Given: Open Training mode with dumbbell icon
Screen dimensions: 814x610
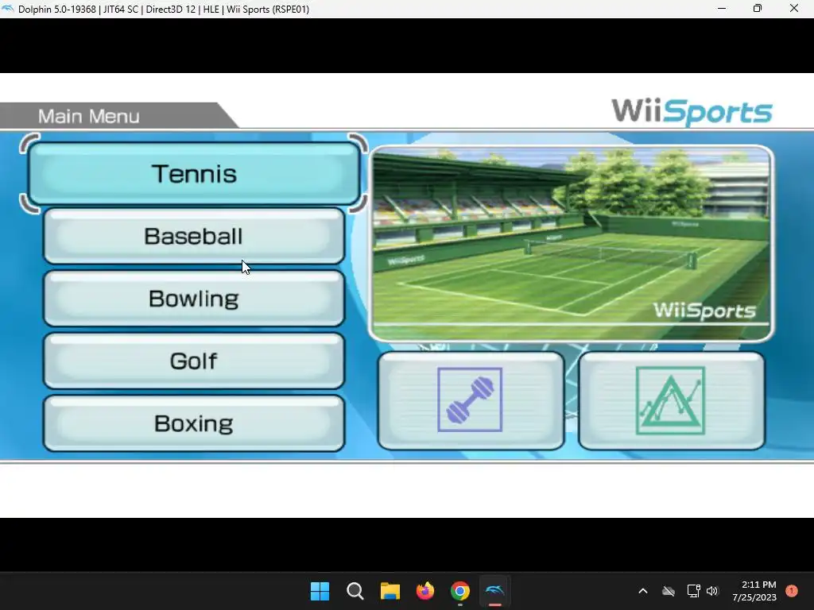Looking at the screenshot, I should tap(471, 400).
